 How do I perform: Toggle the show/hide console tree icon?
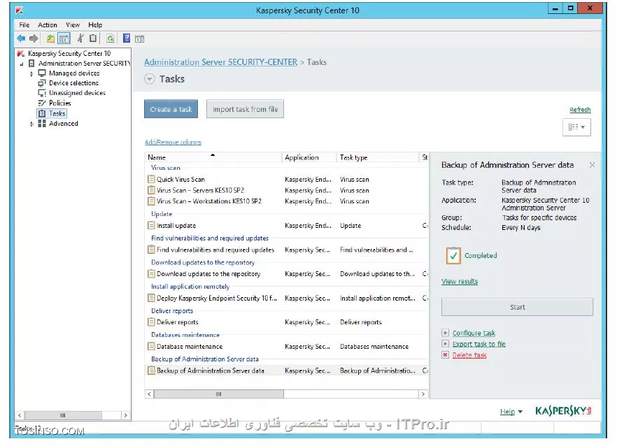coord(64,38)
